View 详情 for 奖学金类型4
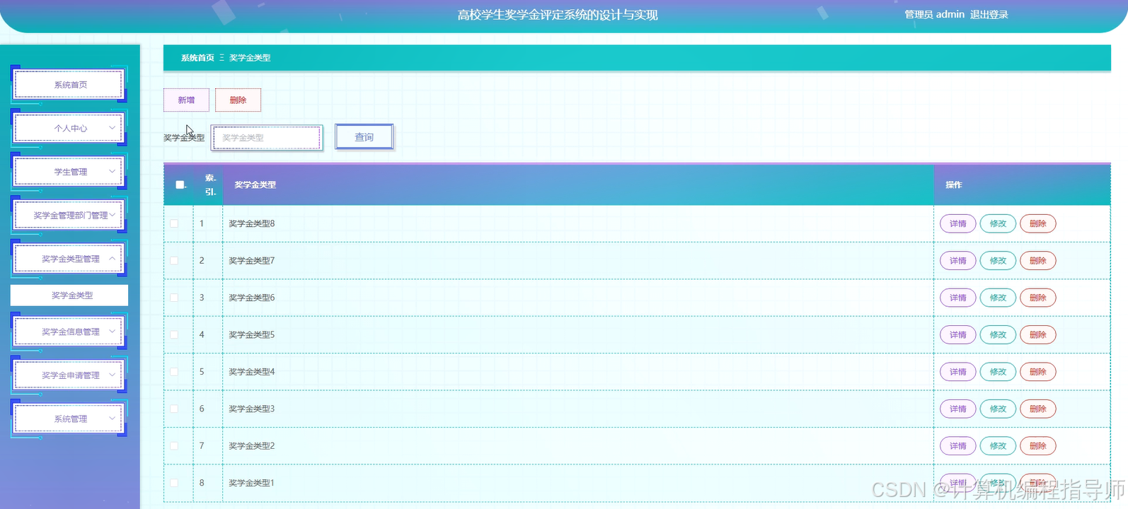 958,372
